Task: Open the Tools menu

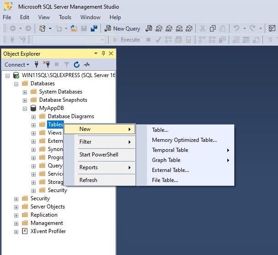Action: pos(65,17)
